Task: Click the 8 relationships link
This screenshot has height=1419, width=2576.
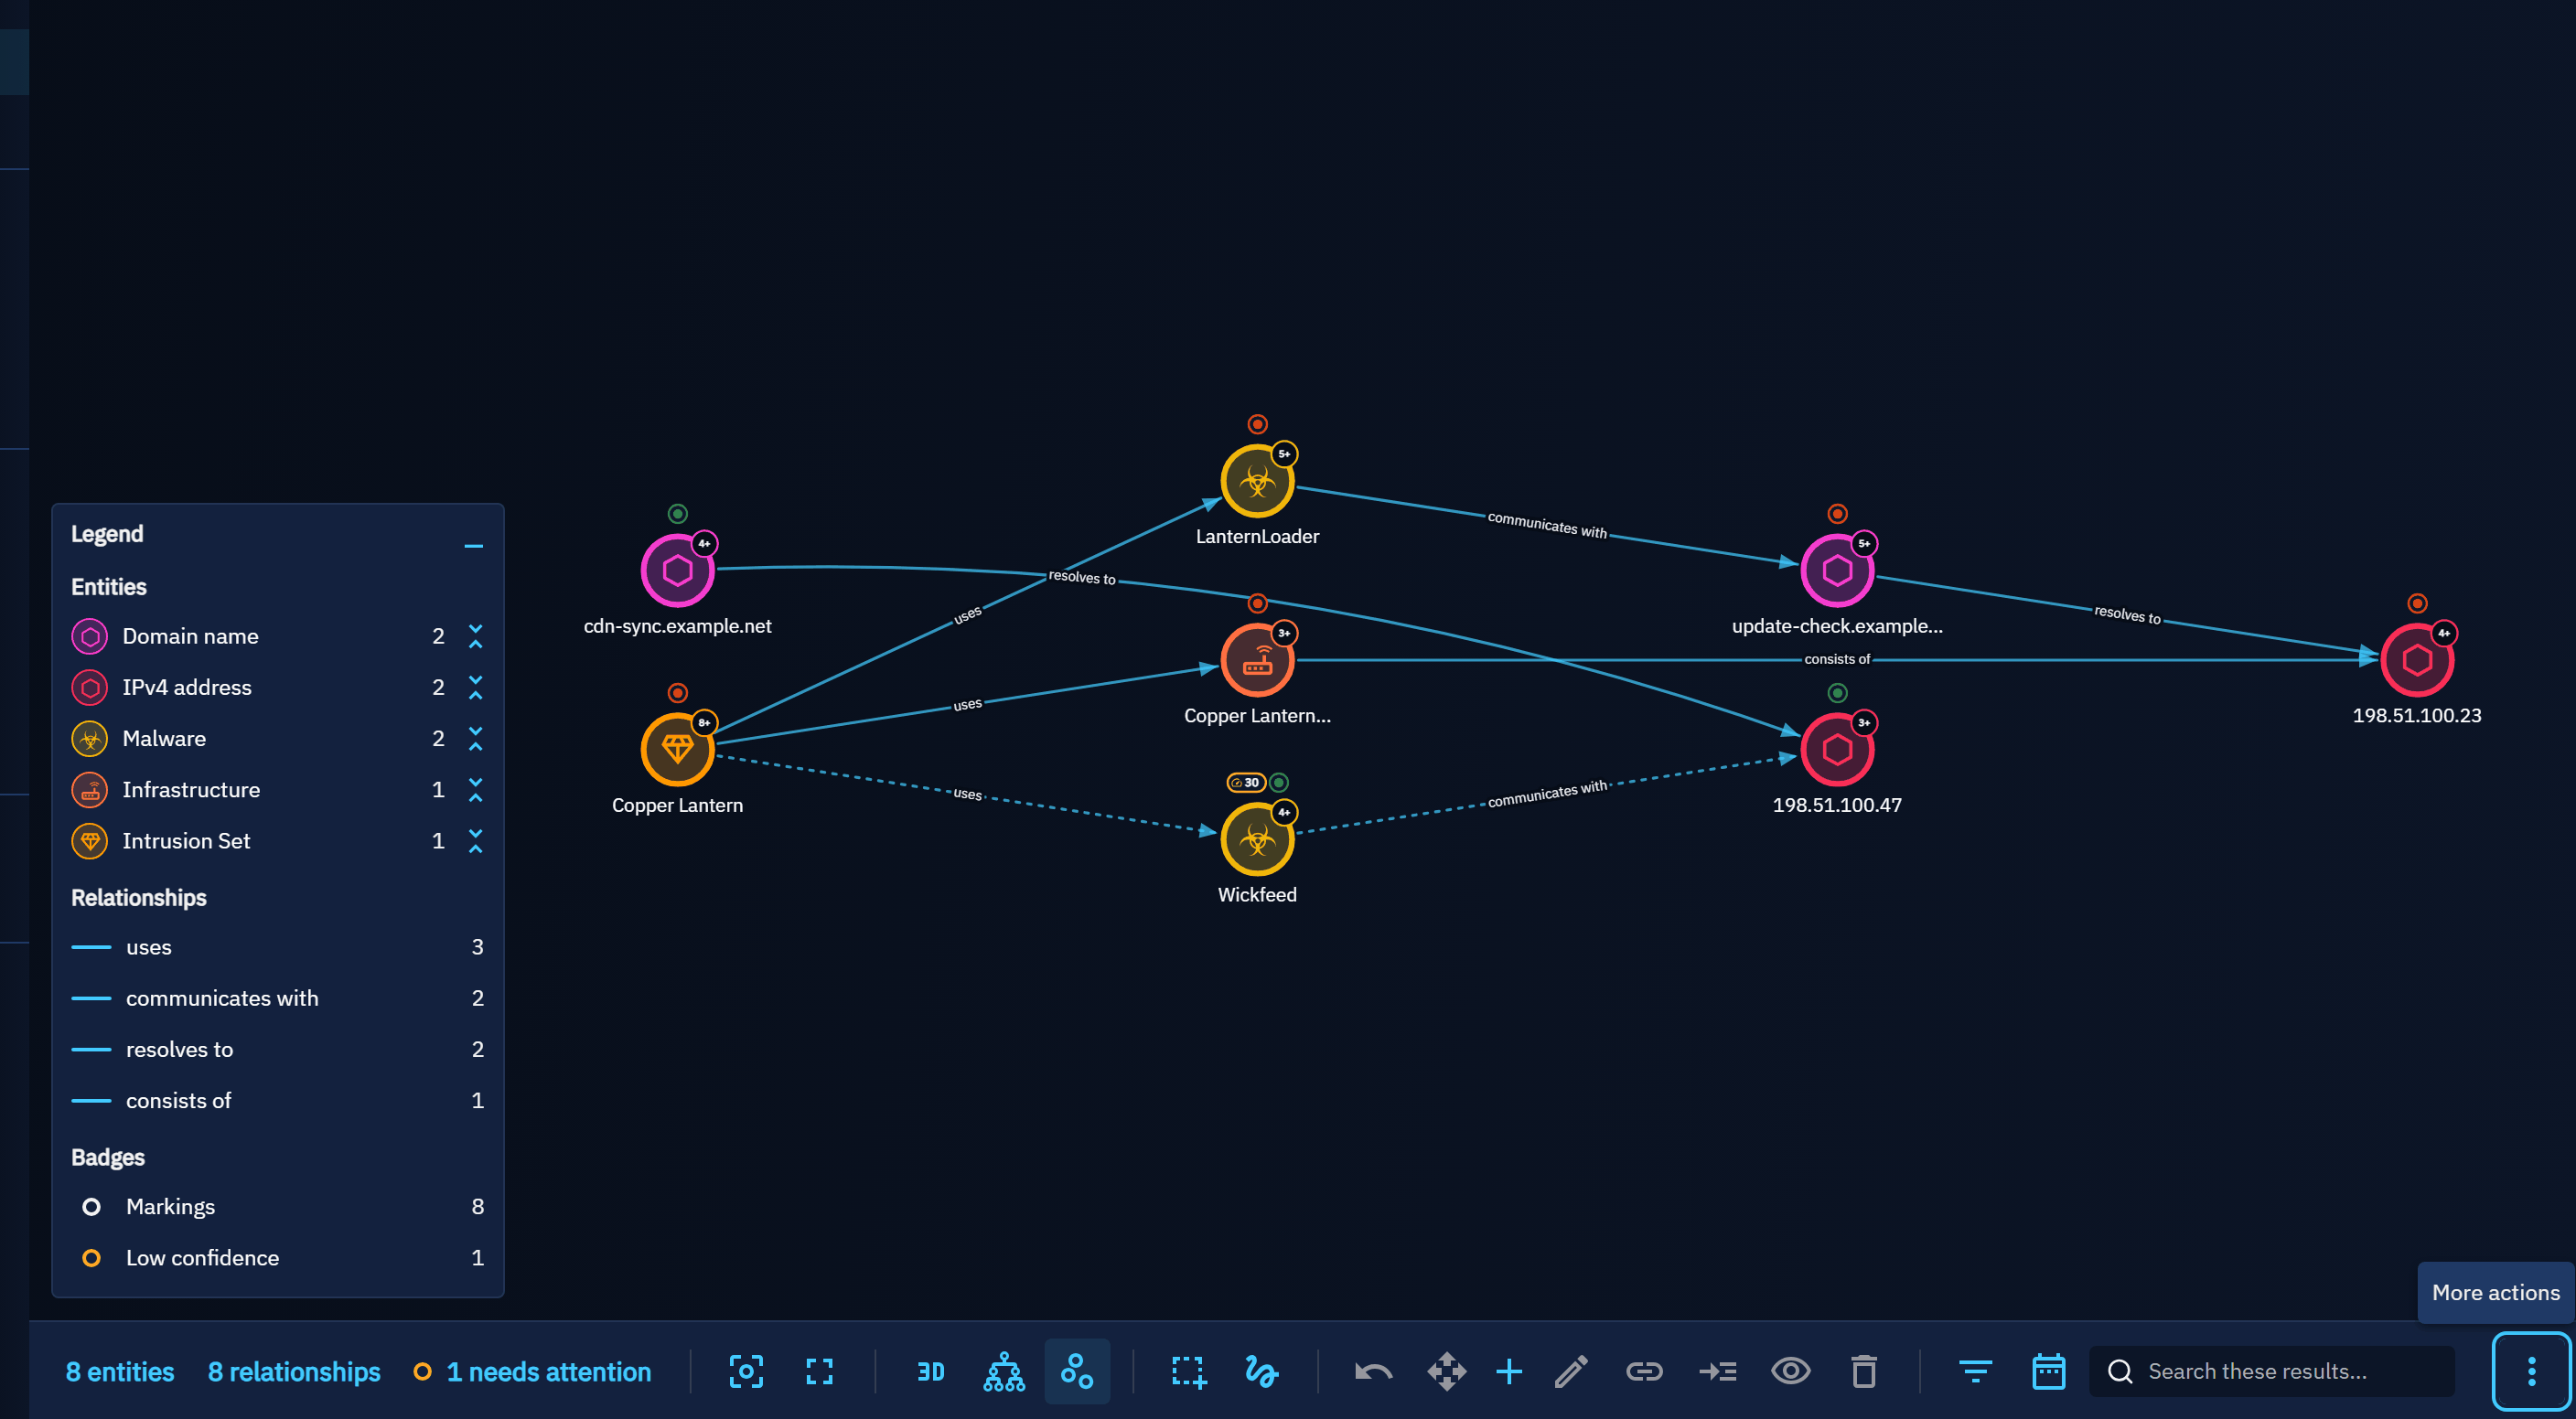Action: [x=294, y=1372]
